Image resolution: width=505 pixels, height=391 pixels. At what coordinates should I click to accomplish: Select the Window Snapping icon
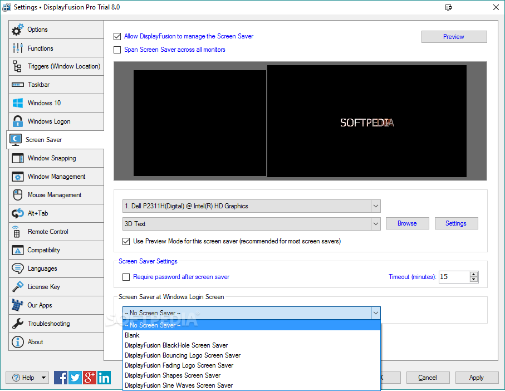pyautogui.click(x=18, y=158)
